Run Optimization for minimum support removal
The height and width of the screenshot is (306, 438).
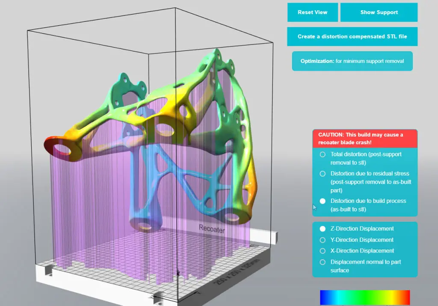[352, 61]
